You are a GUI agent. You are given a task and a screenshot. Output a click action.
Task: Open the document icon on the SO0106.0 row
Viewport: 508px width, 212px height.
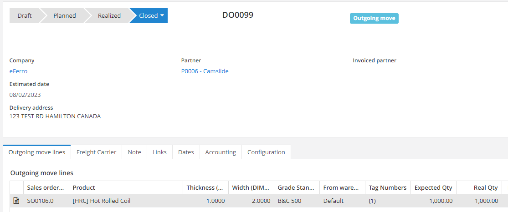(16, 201)
